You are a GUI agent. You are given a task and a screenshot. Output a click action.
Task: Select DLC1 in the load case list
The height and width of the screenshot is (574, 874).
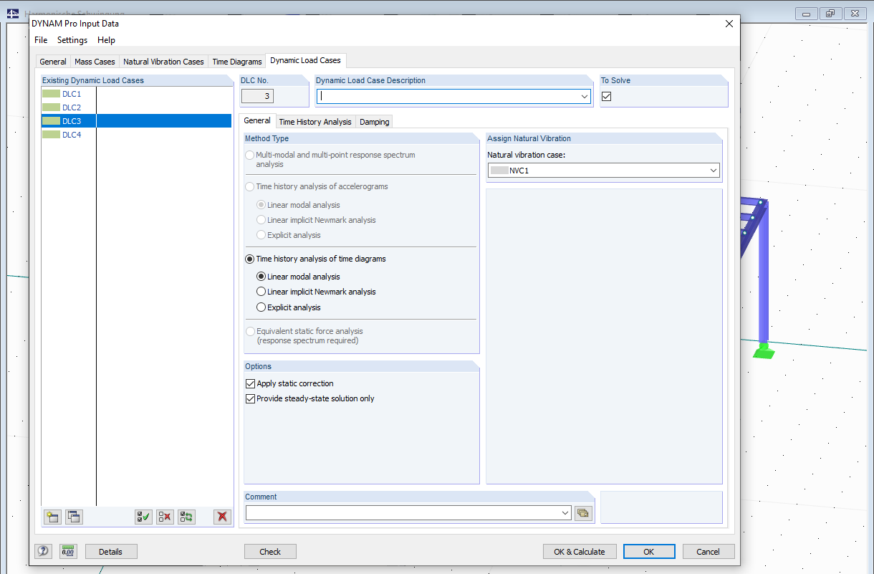tap(72, 93)
